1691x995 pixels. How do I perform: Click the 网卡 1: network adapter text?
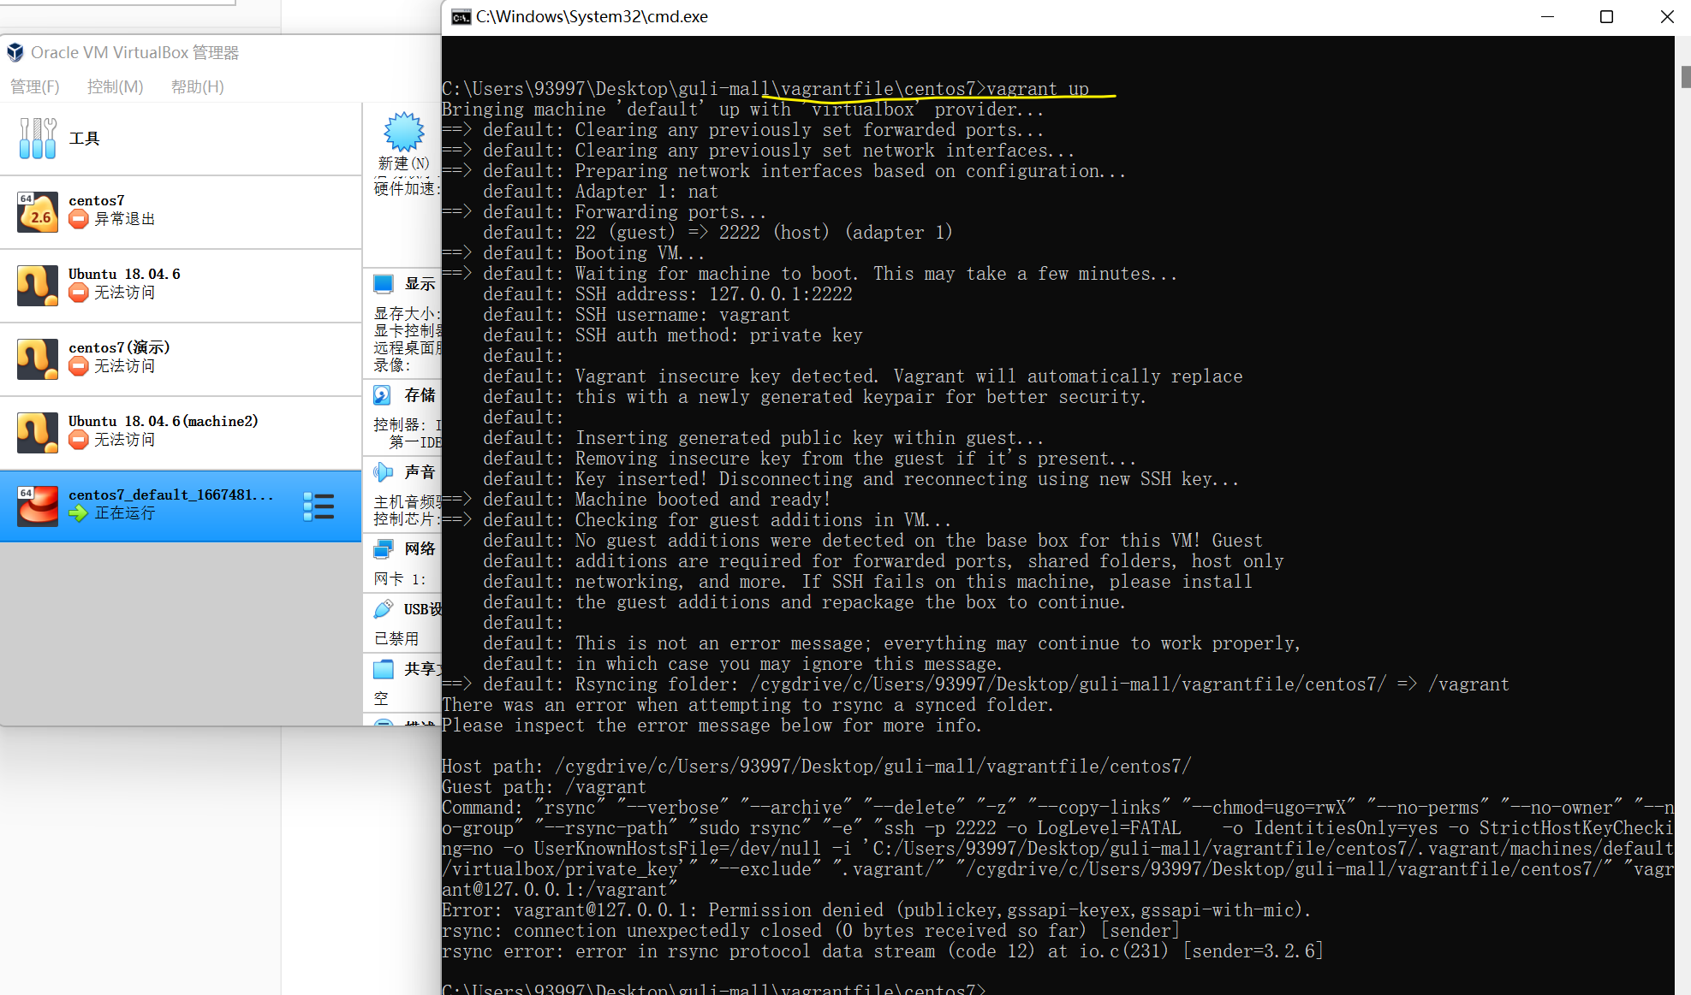[x=400, y=579]
